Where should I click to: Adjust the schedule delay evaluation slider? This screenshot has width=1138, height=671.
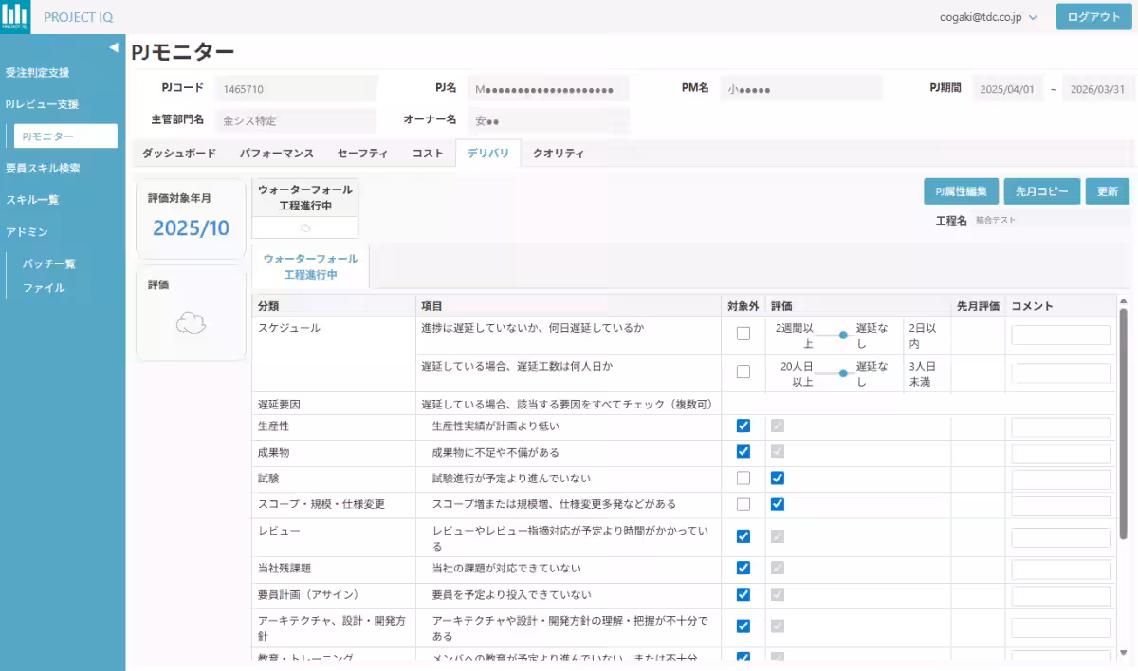pyautogui.click(x=844, y=334)
